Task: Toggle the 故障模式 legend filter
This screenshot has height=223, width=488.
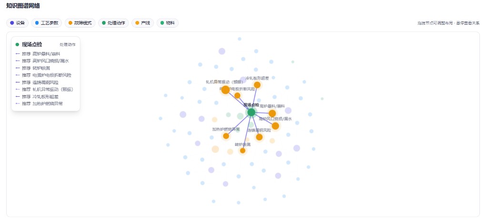Action: (x=80, y=23)
